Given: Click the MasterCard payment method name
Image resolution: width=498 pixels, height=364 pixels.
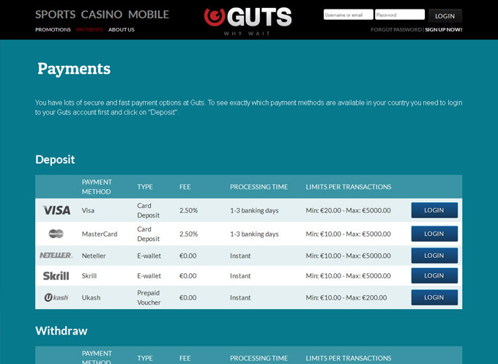Looking at the screenshot, I should coord(100,234).
